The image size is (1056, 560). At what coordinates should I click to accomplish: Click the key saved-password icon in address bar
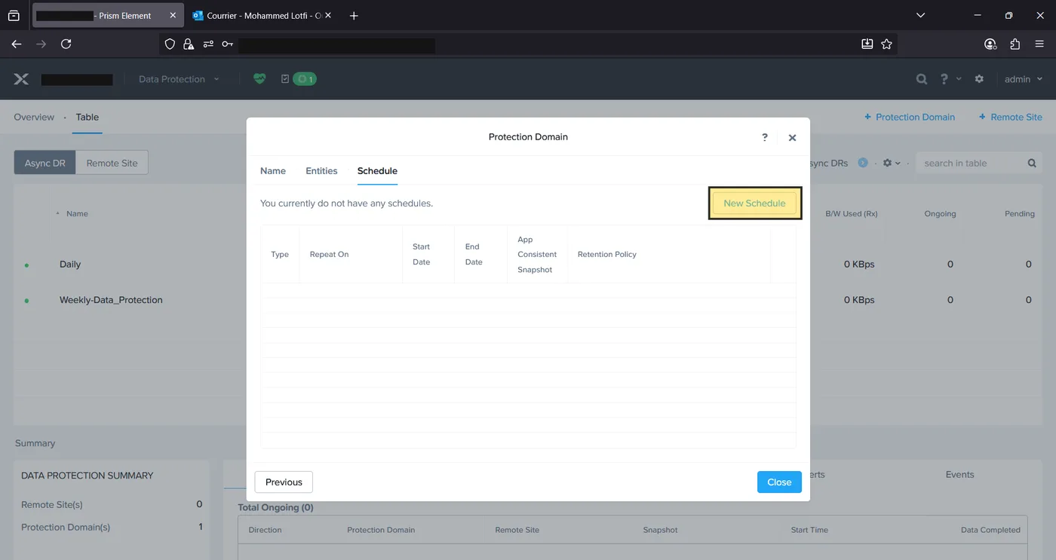[x=228, y=44]
